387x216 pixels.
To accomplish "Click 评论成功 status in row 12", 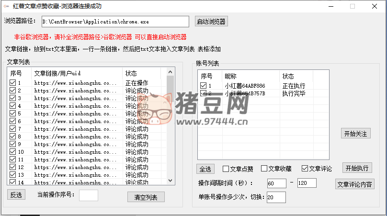I will click(137, 167).
